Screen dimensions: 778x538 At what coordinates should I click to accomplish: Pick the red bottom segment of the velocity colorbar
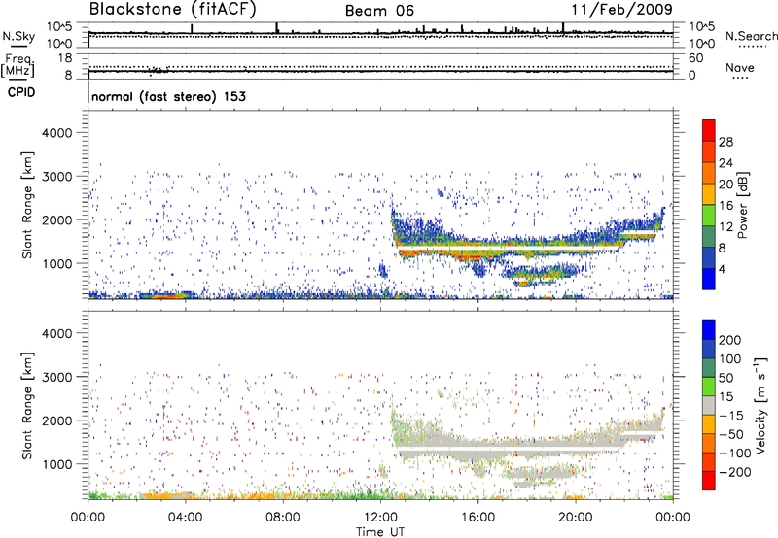(709, 481)
